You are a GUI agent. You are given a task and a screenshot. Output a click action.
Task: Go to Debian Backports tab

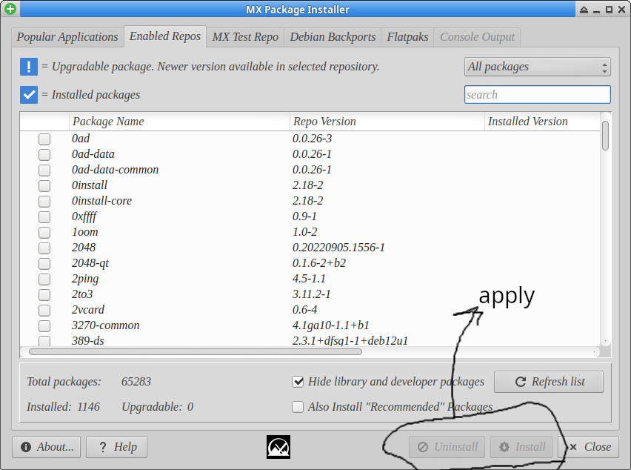[333, 37]
